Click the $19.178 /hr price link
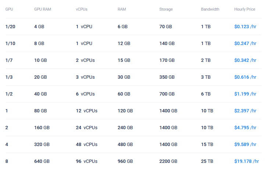The image size is (268, 172). [x=246, y=161]
